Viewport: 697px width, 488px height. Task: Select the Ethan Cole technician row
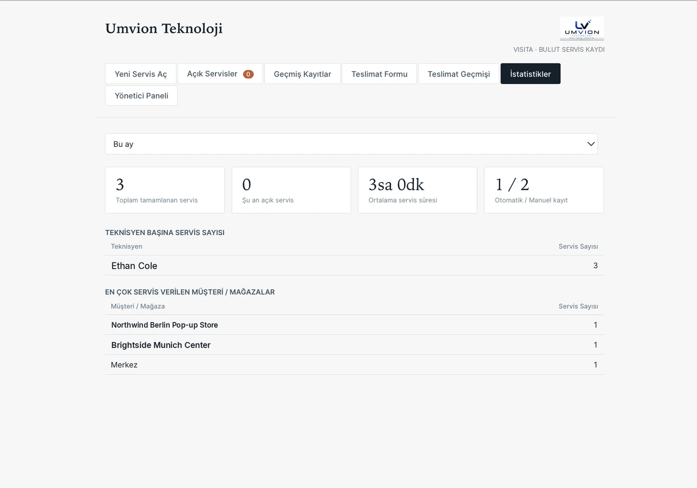point(354,266)
